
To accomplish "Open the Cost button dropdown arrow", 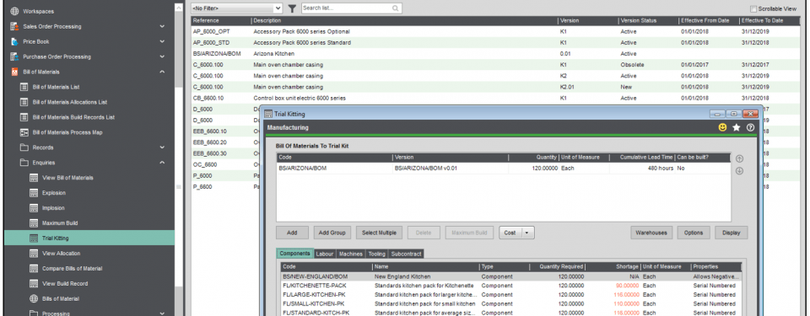I will pos(526,233).
